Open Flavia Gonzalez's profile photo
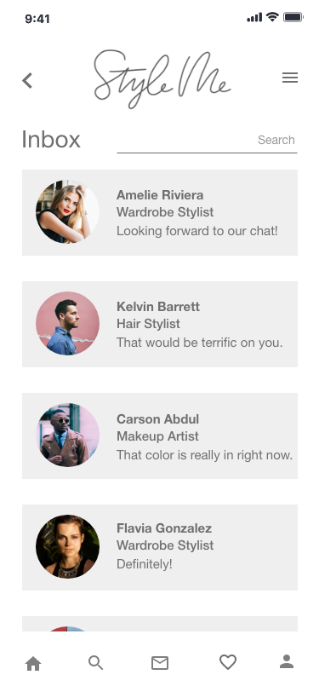The image size is (319, 692). point(67,547)
